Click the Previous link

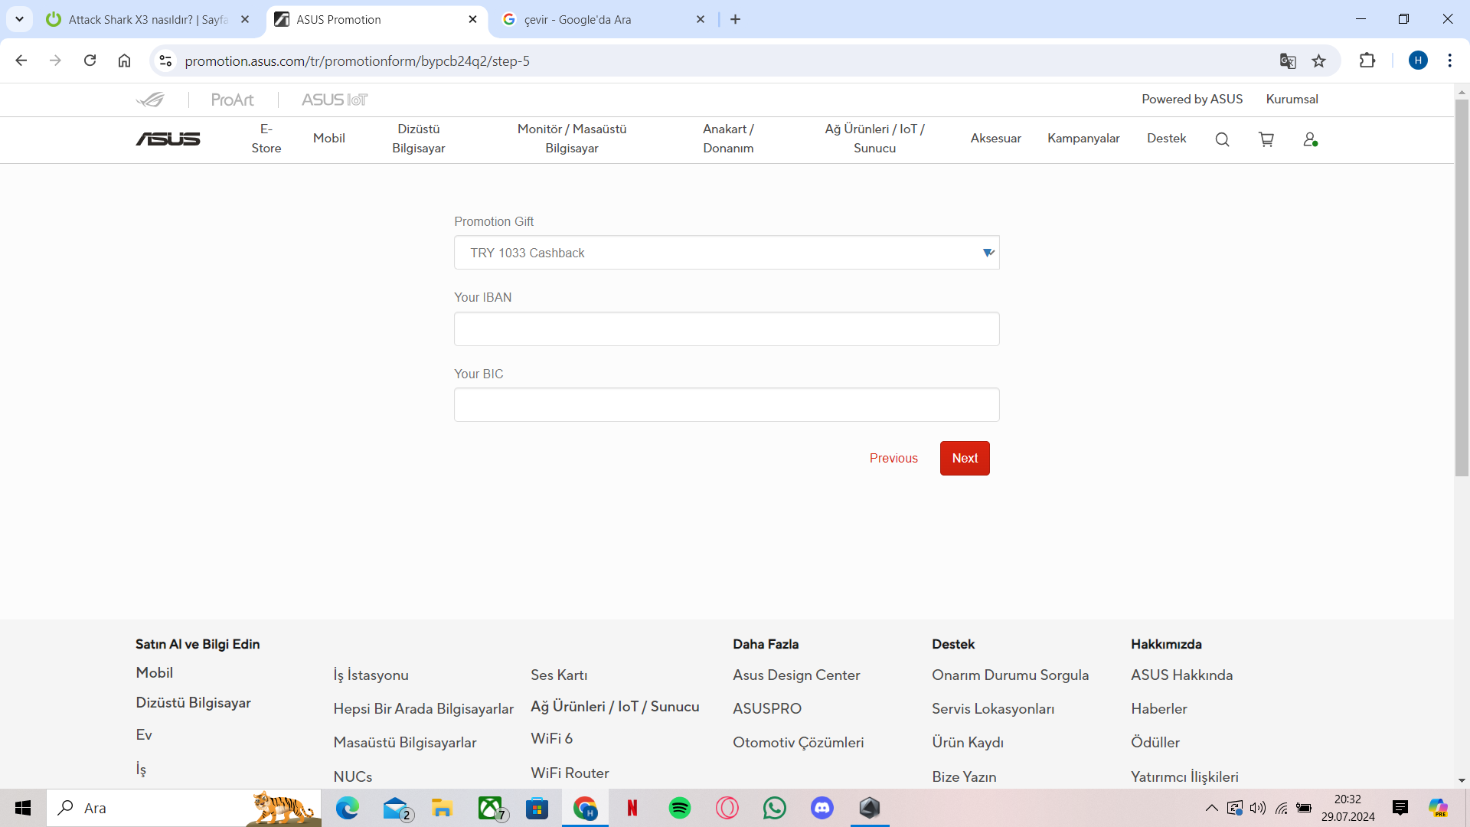[893, 458]
